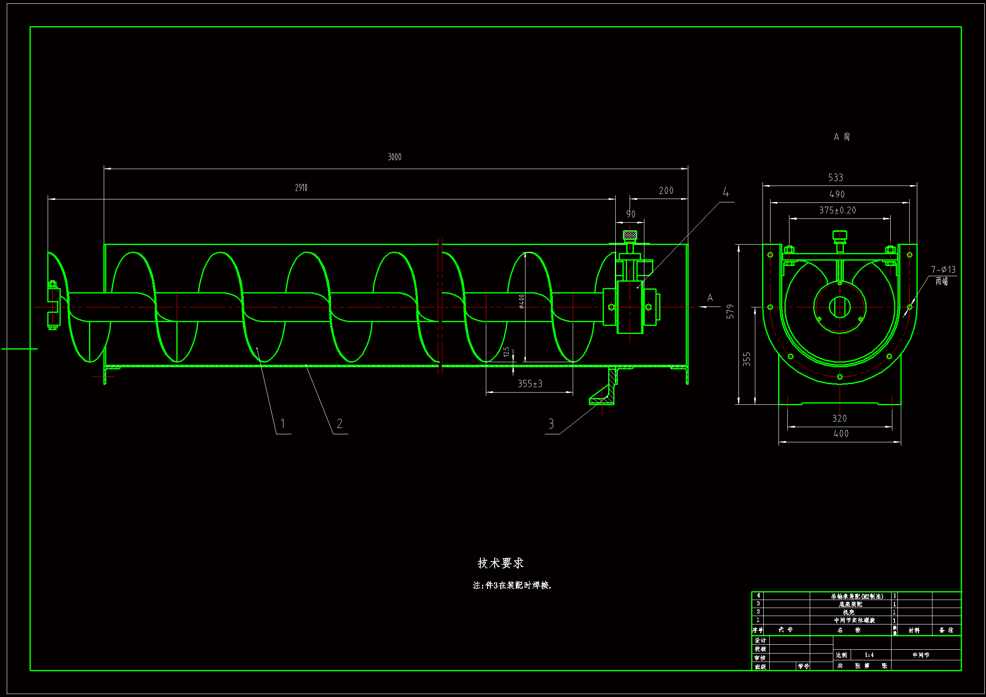
Task: Select the 'A 向' view title
Action: pos(841,137)
